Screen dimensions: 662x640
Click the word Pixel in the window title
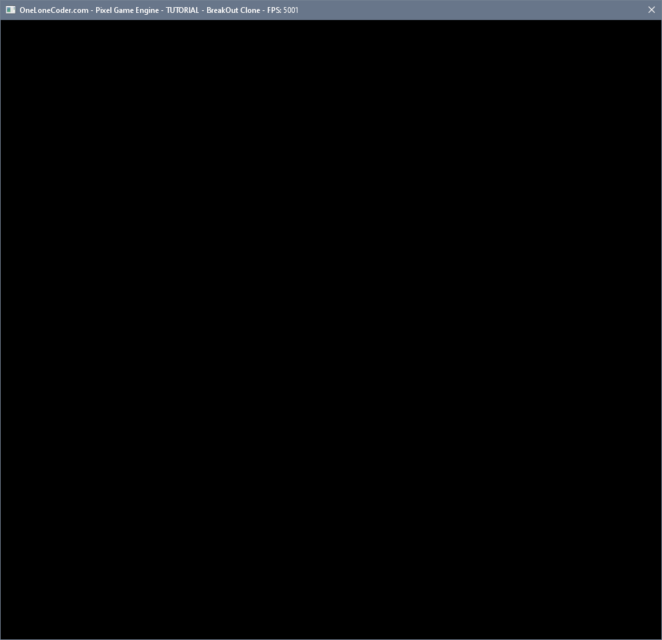tap(103, 10)
